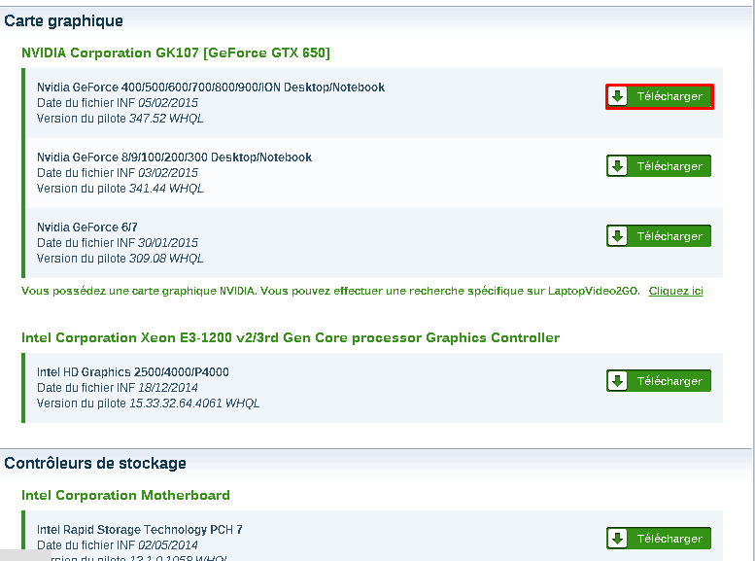Viewport: 755px width, 561px height.
Task: Click the INF date 03/02/2015
Action: click(x=168, y=172)
